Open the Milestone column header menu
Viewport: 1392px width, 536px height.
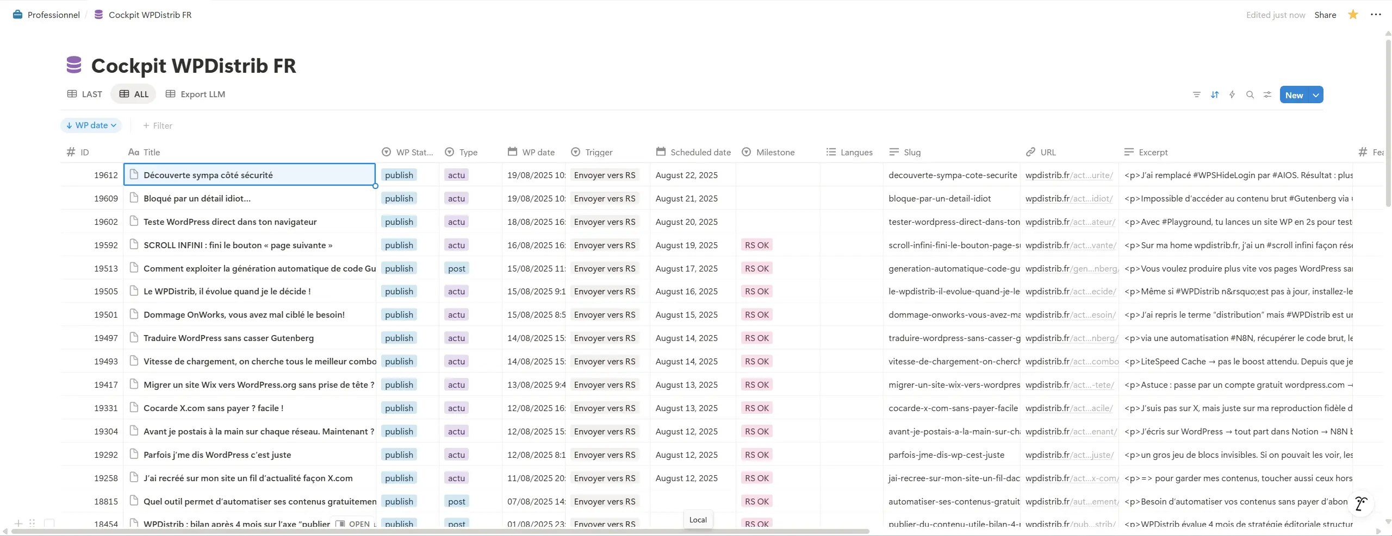(778, 152)
